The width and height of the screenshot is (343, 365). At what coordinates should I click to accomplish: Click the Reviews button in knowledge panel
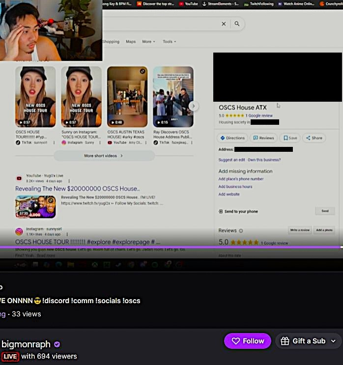click(x=263, y=138)
